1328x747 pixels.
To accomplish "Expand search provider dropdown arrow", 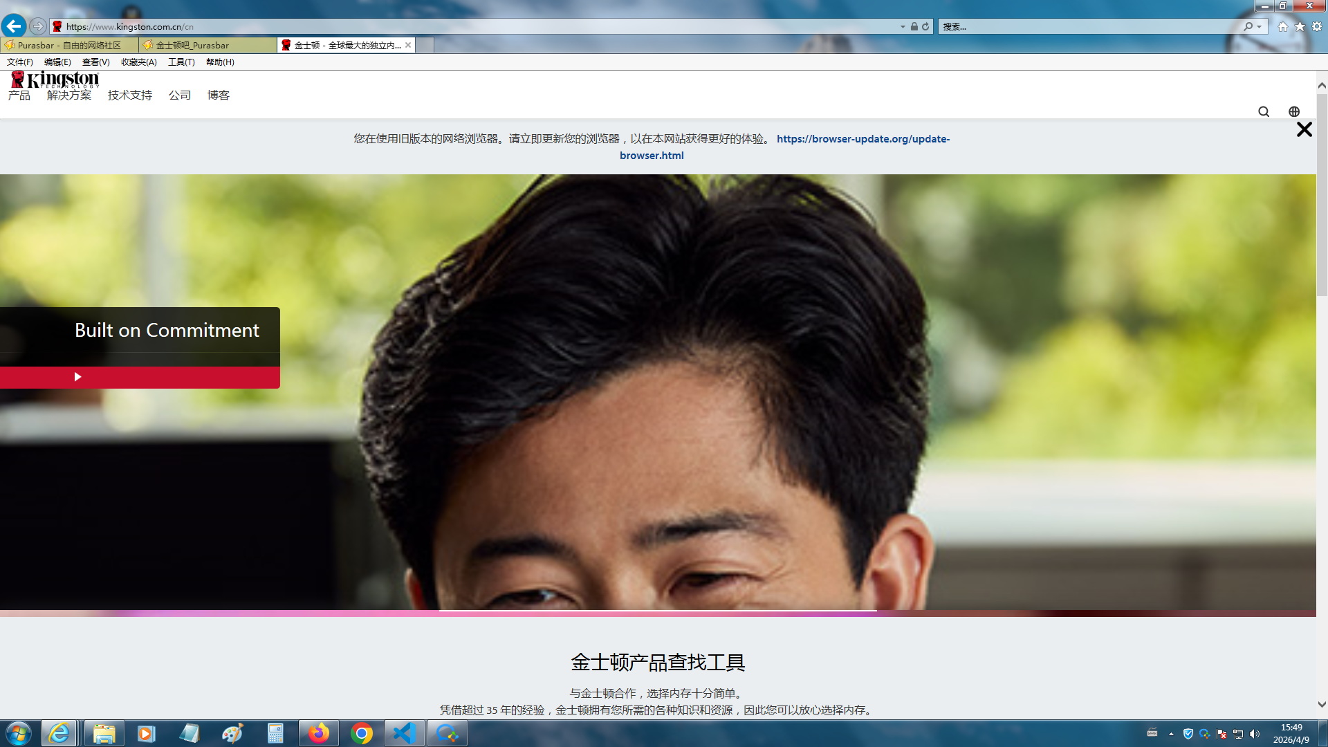I will [x=1260, y=26].
